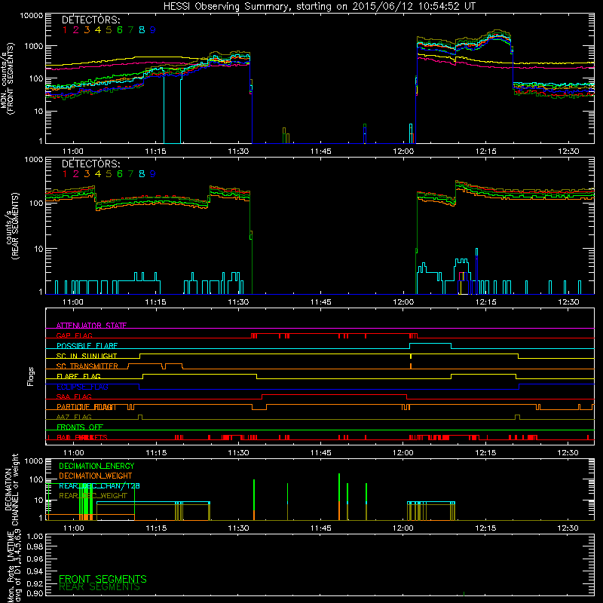
Task: Click the FRONTS_OFF flag label
Action: [x=80, y=427]
